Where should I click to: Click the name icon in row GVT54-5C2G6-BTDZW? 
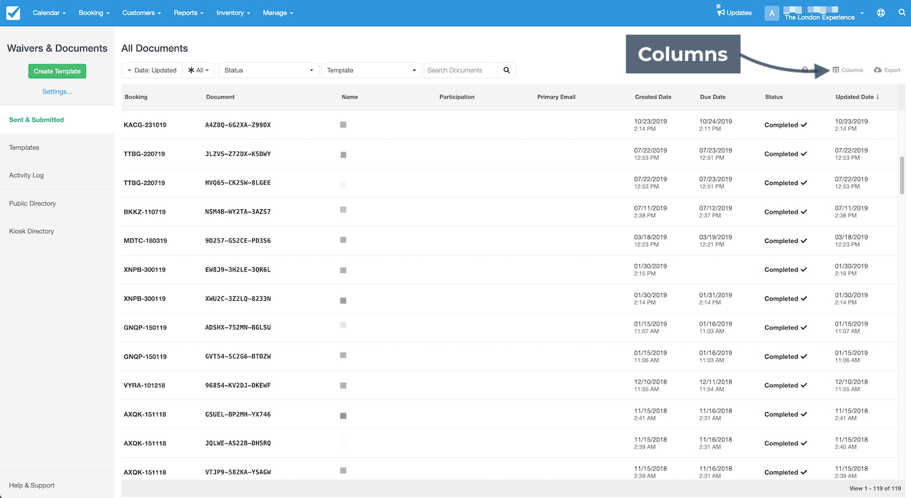pos(343,355)
